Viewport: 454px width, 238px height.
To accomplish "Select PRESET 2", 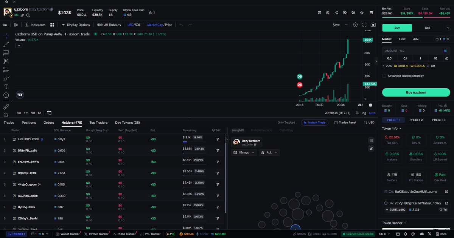I will (416, 120).
